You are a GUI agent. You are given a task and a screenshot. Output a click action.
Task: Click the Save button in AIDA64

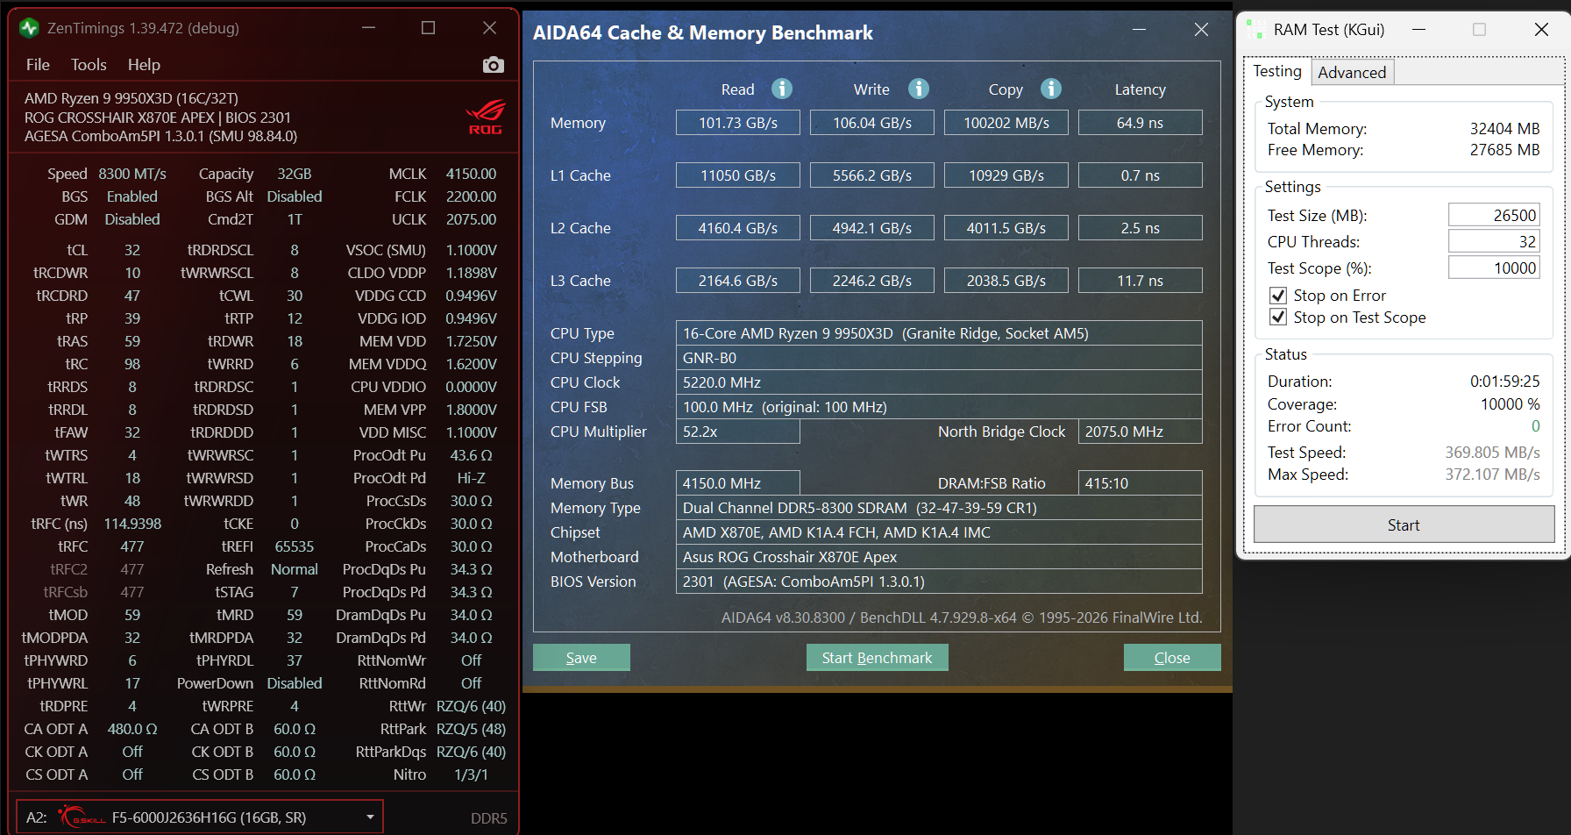(x=581, y=658)
